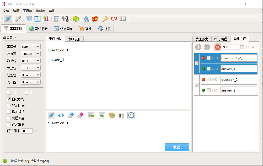Click the green cubes icon
The height and width of the screenshot is (166, 263).
(76, 19)
